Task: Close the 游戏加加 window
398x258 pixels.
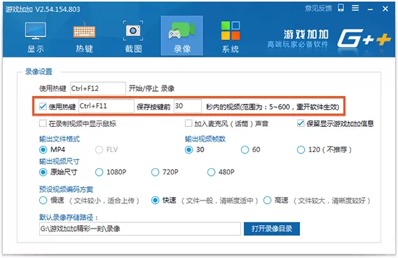Action: [x=385, y=9]
